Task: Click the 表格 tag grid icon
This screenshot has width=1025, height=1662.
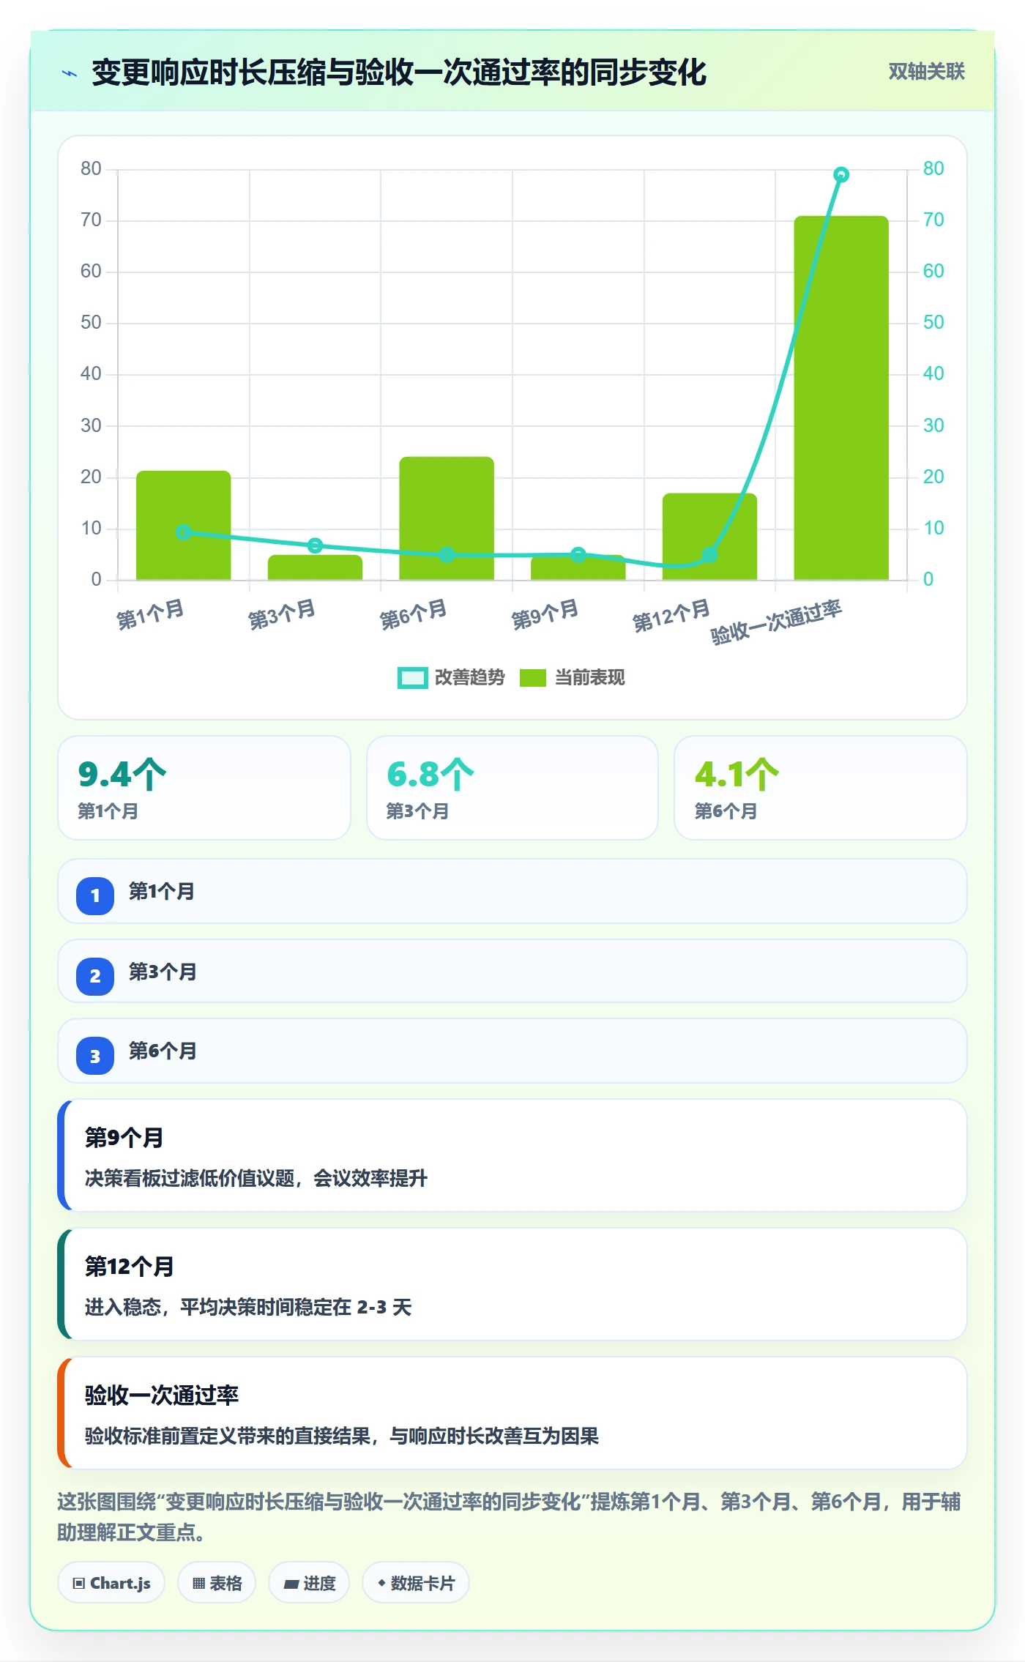Action: 199,1584
